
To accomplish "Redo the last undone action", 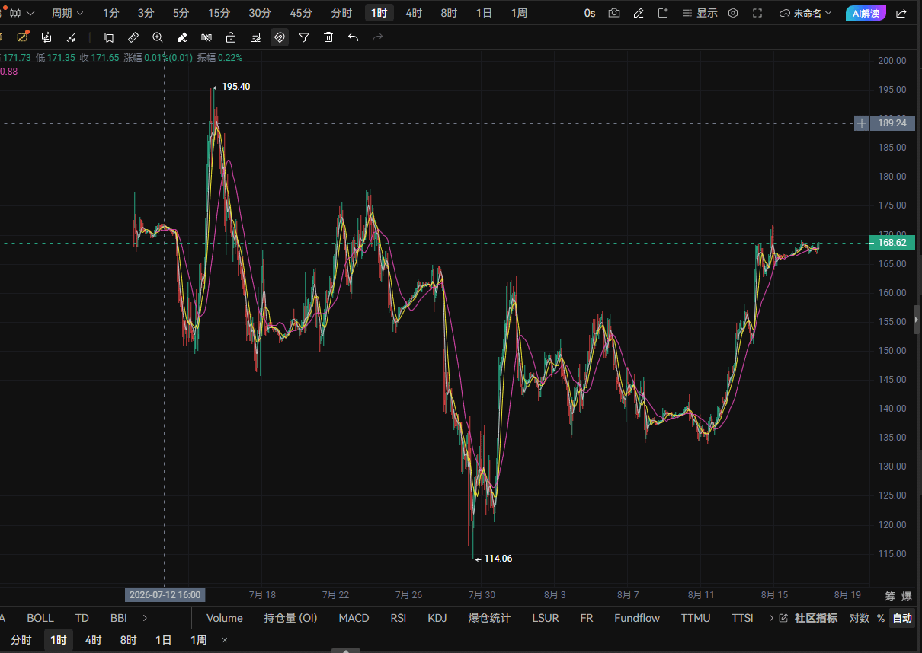I will 377,37.
